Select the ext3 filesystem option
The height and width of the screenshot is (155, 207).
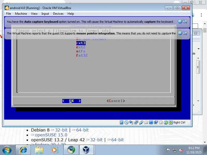81,43
